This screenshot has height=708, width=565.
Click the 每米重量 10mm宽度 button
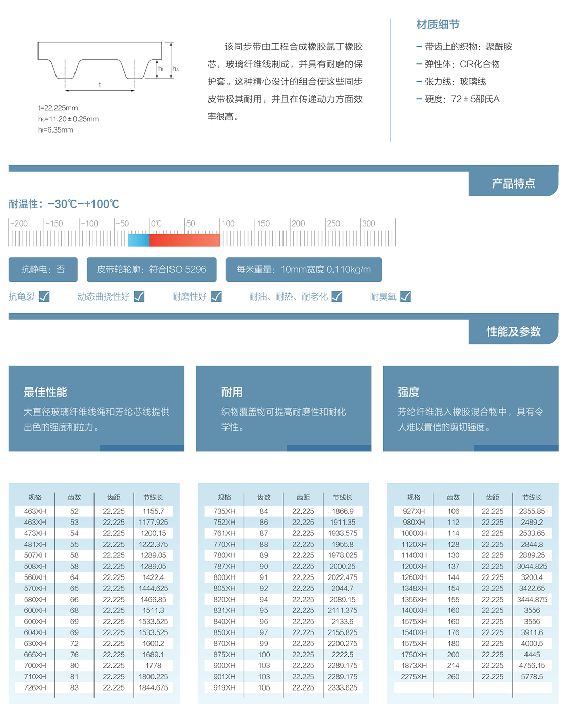pos(304,269)
